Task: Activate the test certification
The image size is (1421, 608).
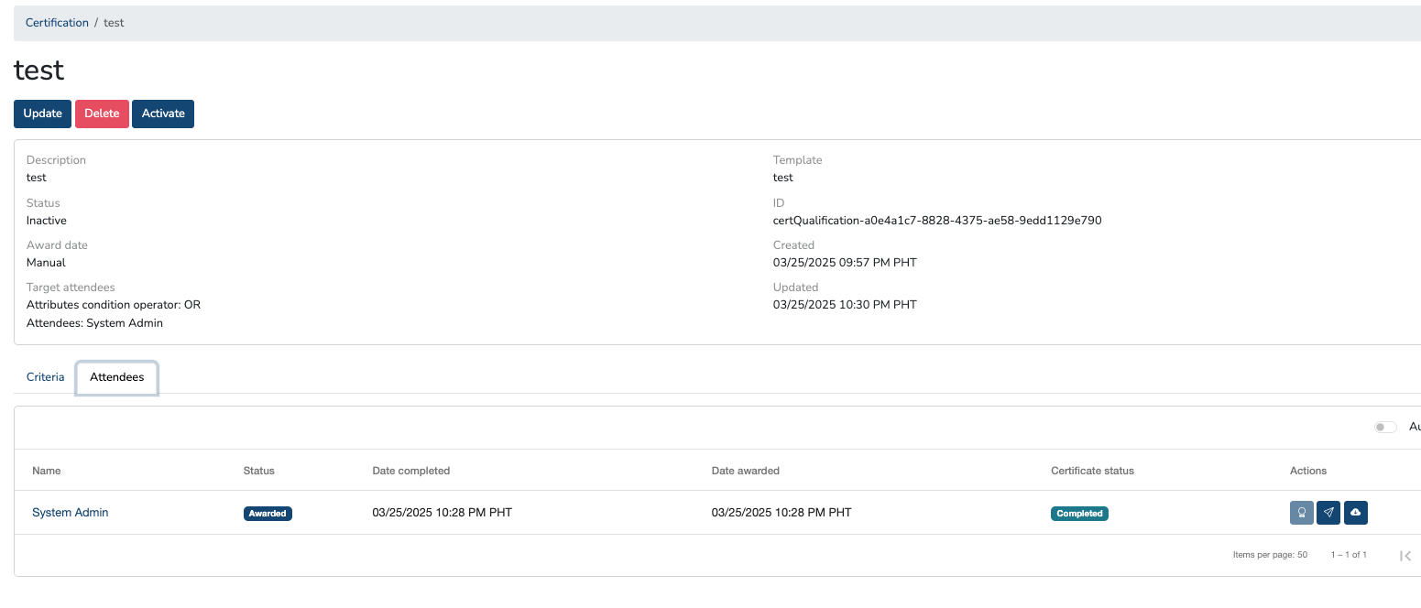Action: (x=163, y=114)
